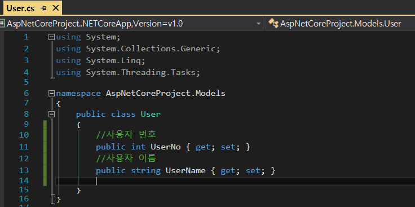Open the AspNetCoreProject.Models.User type dropdown
415x207 pixels.
[x=341, y=24]
